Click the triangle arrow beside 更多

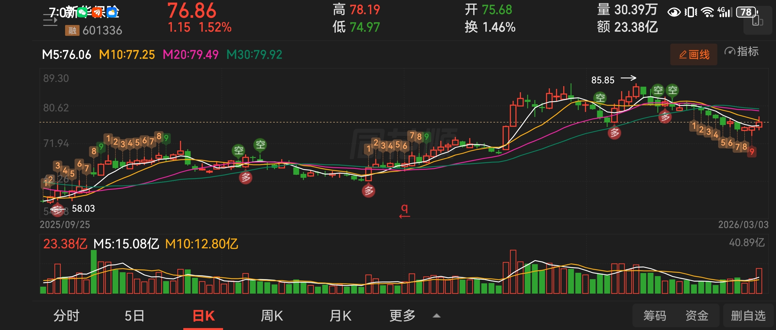tap(436, 316)
